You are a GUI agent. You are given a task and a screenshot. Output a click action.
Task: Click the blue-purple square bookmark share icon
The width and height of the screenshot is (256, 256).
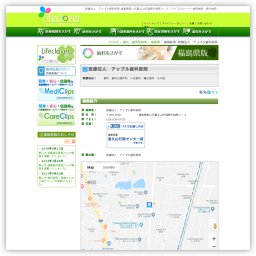click(201, 92)
